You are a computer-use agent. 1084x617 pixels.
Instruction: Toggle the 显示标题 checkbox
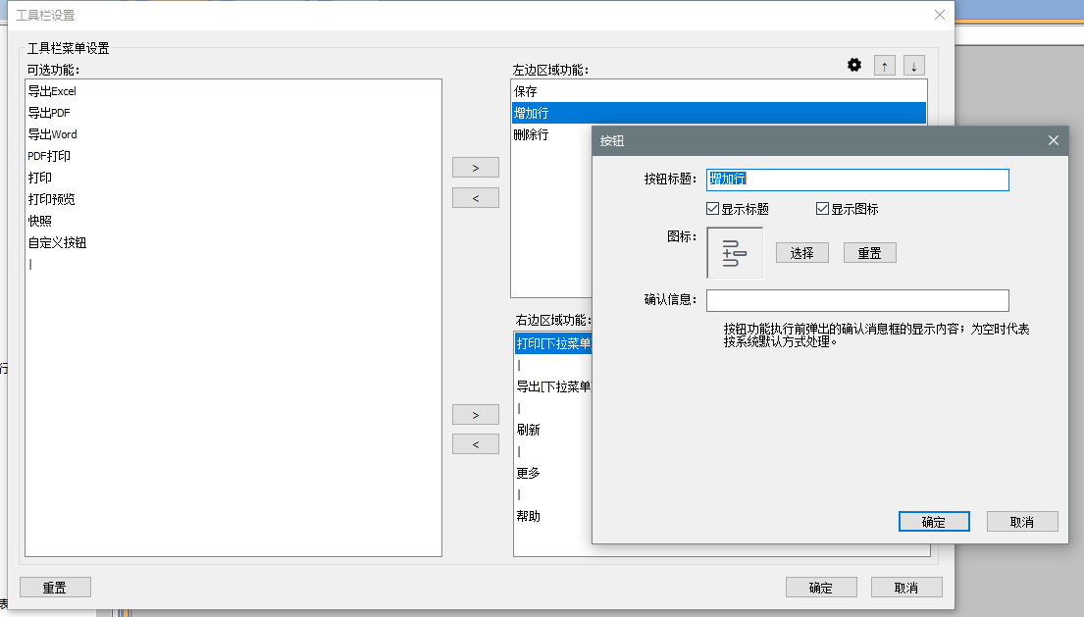tap(713, 209)
